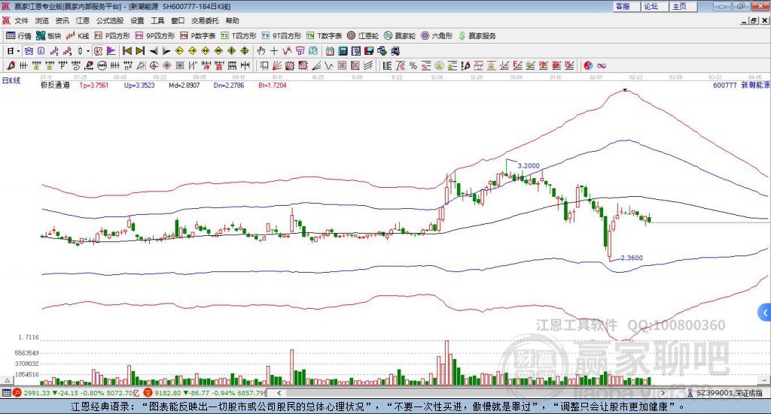Expand the candlestick style dropdown arrow
Viewport: 771px width, 414px height.
(x=88, y=51)
